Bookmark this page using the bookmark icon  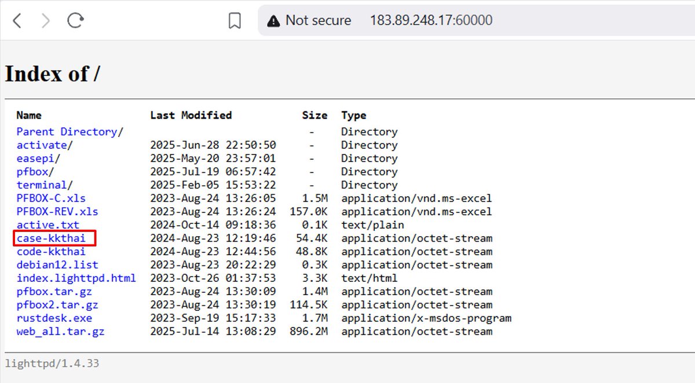235,21
